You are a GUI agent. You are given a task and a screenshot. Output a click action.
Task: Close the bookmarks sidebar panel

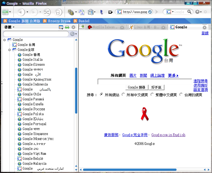tap(73, 27)
